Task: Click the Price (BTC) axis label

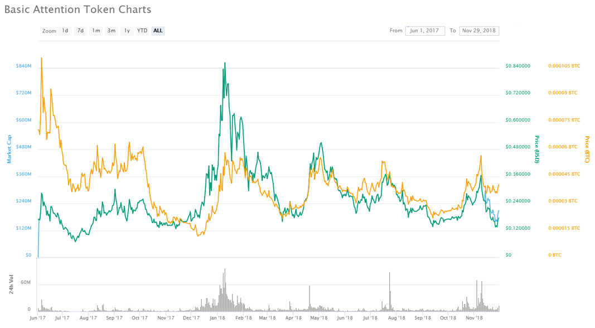Action: 587,149
